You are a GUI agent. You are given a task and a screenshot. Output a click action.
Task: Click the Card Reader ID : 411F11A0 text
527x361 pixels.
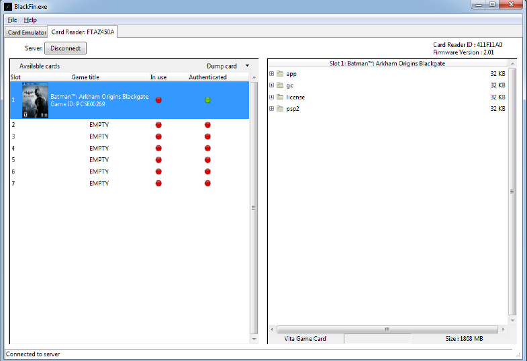467,45
